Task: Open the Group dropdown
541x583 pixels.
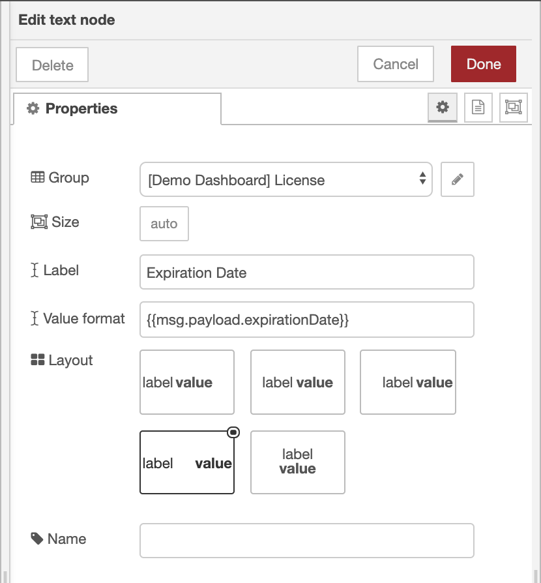Action: (286, 179)
